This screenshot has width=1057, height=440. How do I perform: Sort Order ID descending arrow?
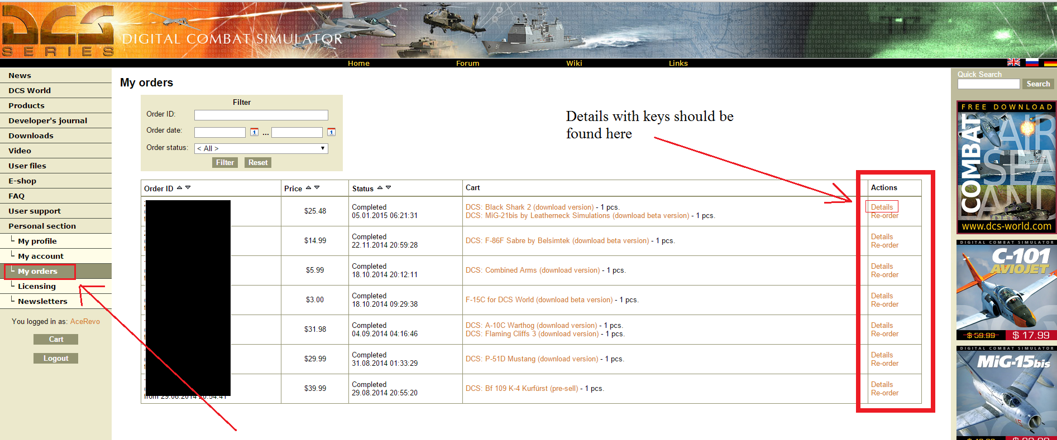click(x=188, y=187)
